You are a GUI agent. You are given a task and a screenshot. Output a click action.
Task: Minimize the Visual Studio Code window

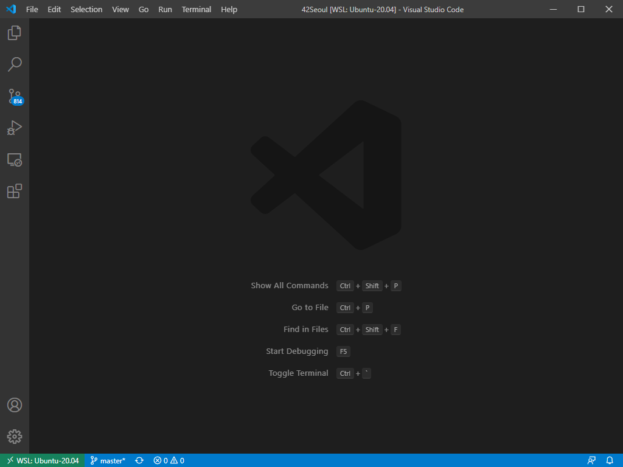point(553,9)
